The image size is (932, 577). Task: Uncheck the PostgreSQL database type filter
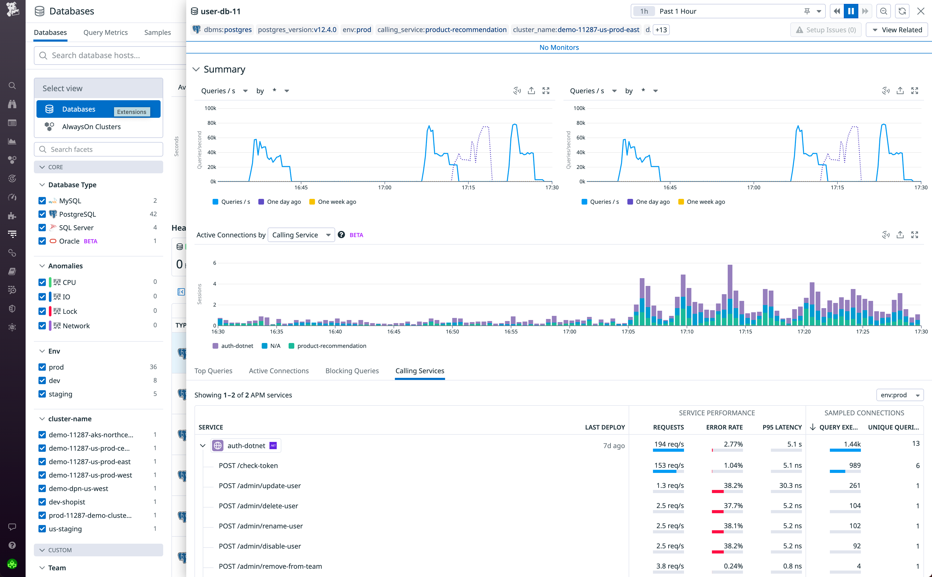pos(42,214)
